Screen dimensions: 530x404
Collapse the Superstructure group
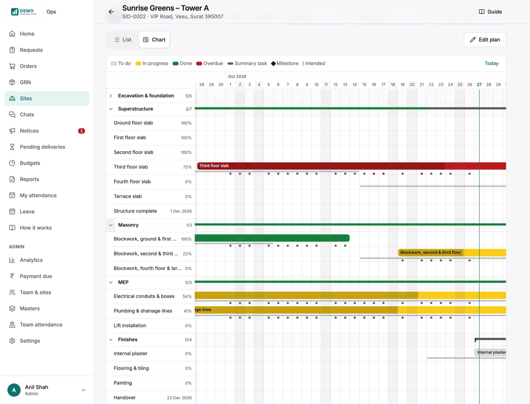pyautogui.click(x=111, y=109)
